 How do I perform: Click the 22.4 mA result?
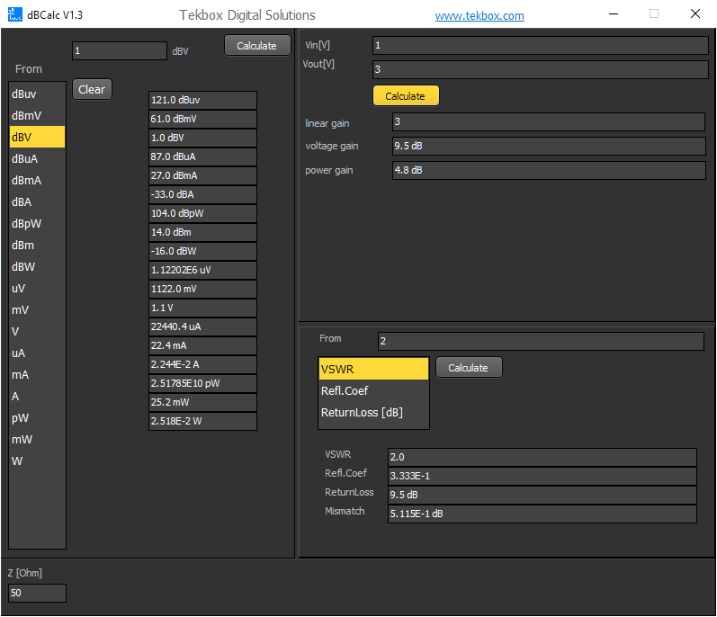(x=202, y=345)
